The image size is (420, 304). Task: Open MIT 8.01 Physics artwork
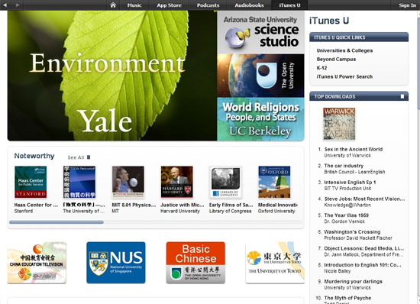click(128, 182)
